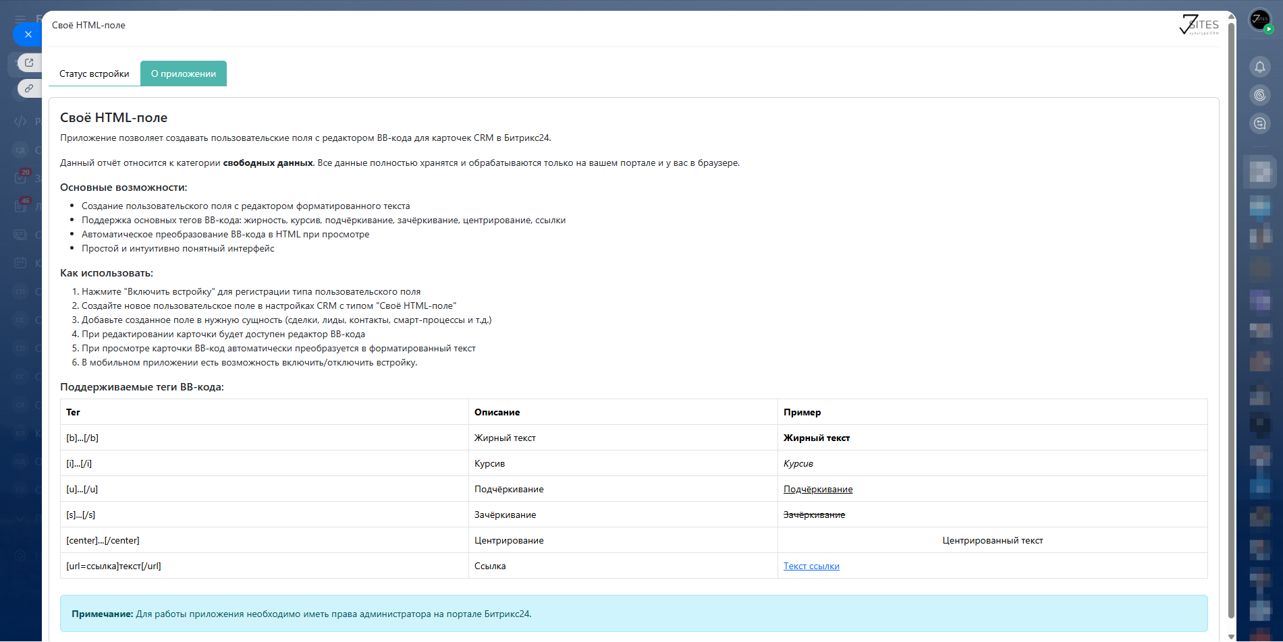Image resolution: width=1283 pixels, height=642 pixels.
Task: Click the [i]...[/i] tag cell
Action: tap(265, 463)
